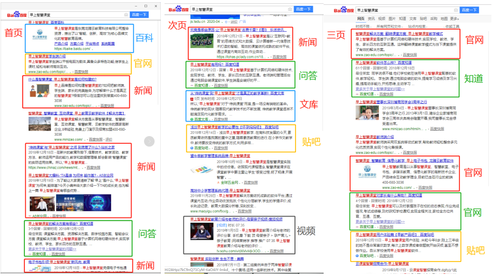Click 百度一下 search button in the left window
The image size is (493, 276).
[139, 15]
